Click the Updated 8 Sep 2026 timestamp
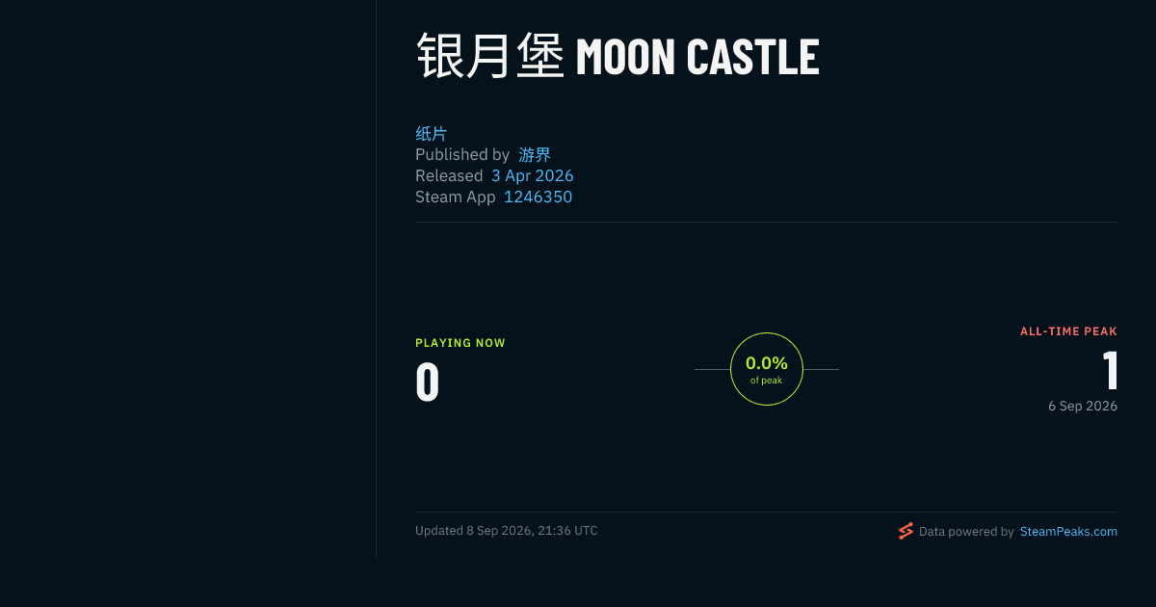This screenshot has height=607, width=1156. click(507, 531)
